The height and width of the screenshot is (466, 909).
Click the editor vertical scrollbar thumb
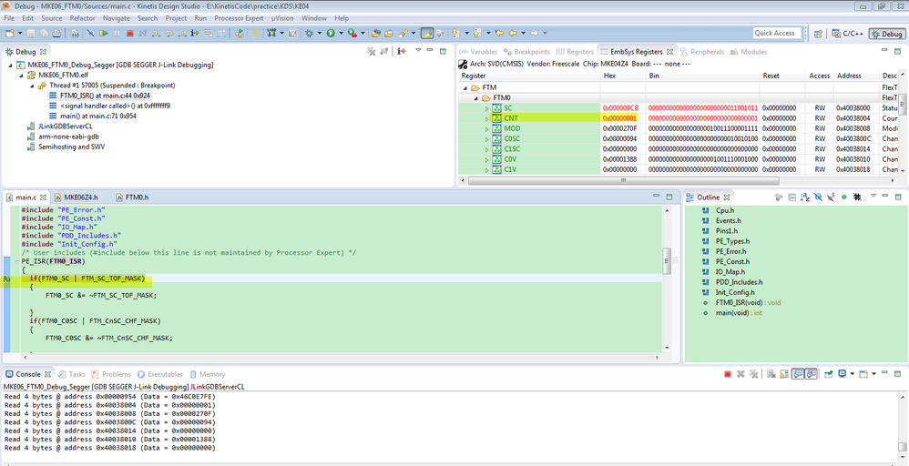667,260
